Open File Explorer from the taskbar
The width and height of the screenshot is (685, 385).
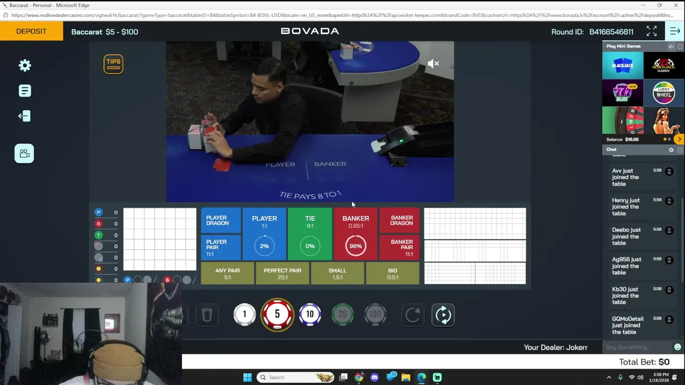406,378
